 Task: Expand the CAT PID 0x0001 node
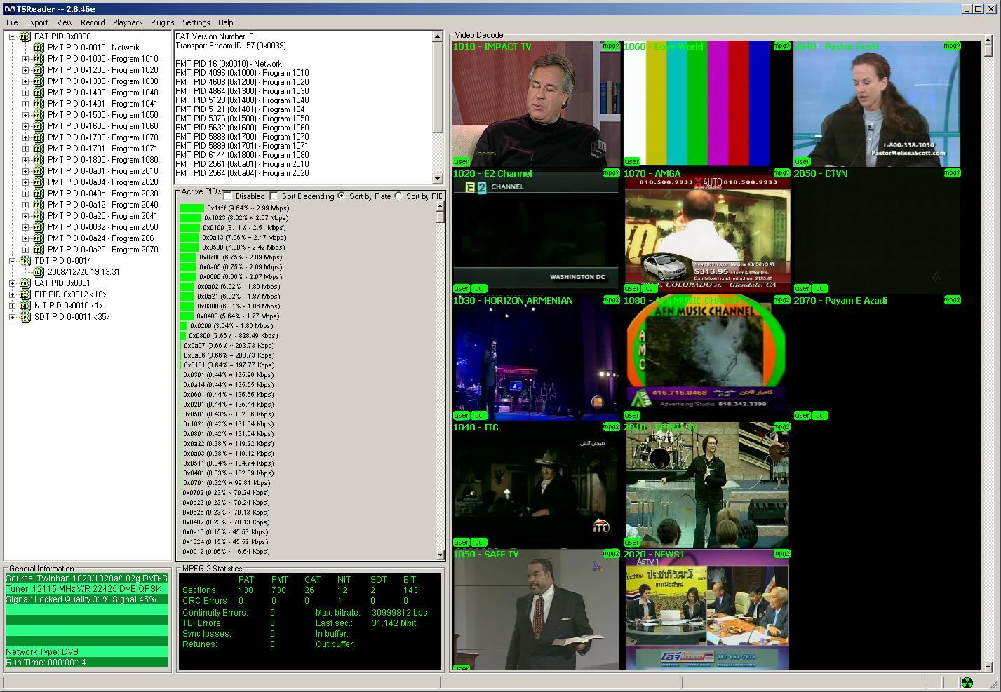coord(12,283)
